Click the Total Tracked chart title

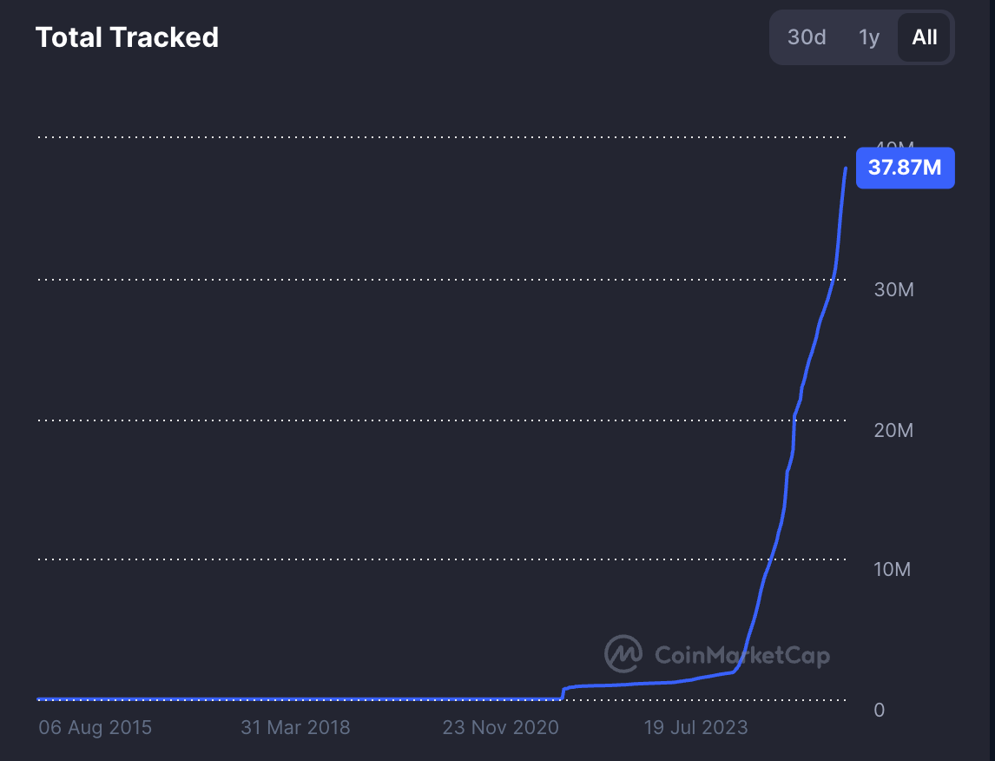[x=127, y=36]
